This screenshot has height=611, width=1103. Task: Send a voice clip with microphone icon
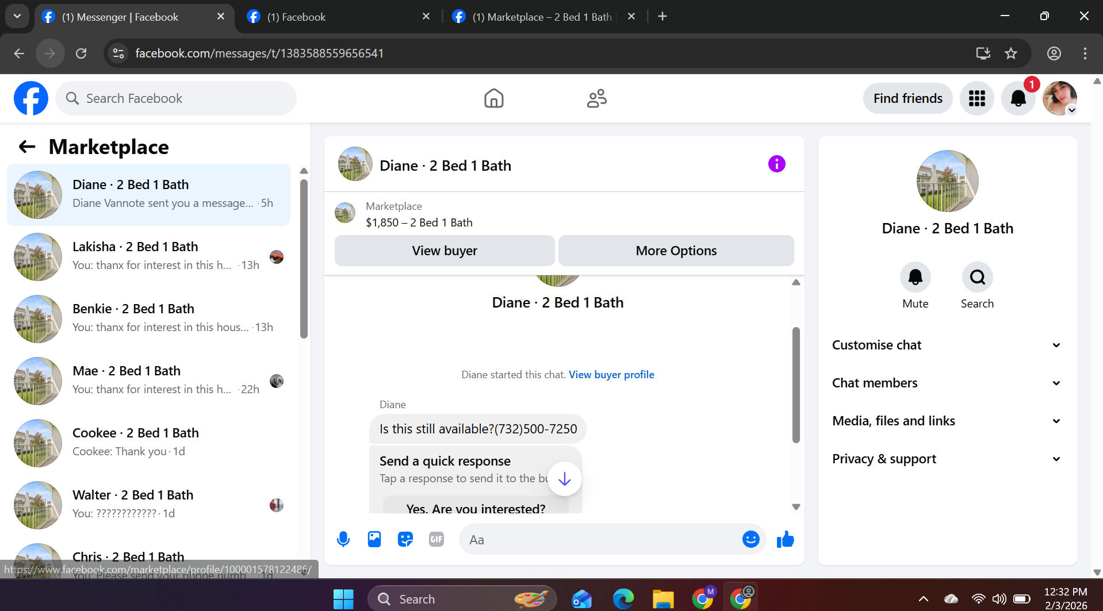(x=343, y=539)
